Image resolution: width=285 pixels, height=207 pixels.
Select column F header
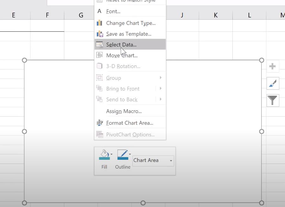click(x=47, y=15)
